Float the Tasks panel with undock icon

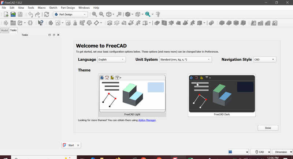tap(54, 35)
